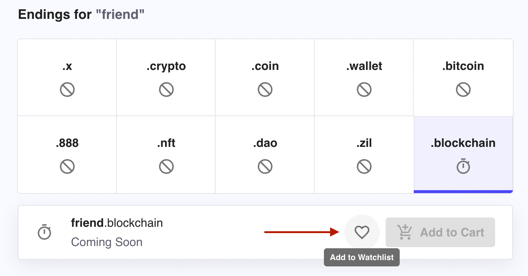528x276 pixels.
Task: Click the Coming Soon status text
Action: point(106,242)
